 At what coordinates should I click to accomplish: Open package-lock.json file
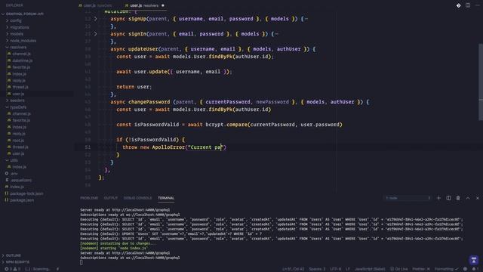[x=26, y=193]
